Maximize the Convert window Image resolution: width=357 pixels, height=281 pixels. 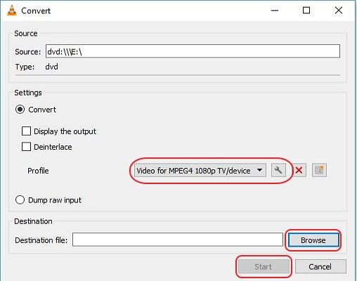306,11
